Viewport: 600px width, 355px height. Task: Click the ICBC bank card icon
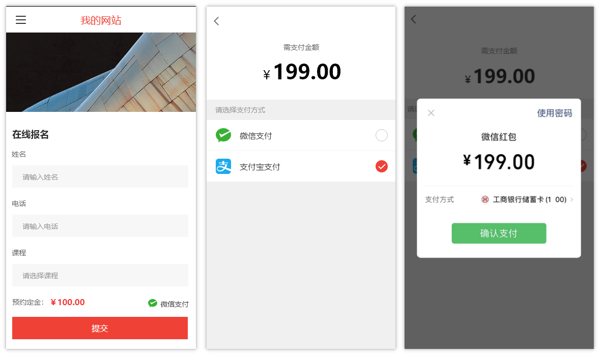point(485,199)
